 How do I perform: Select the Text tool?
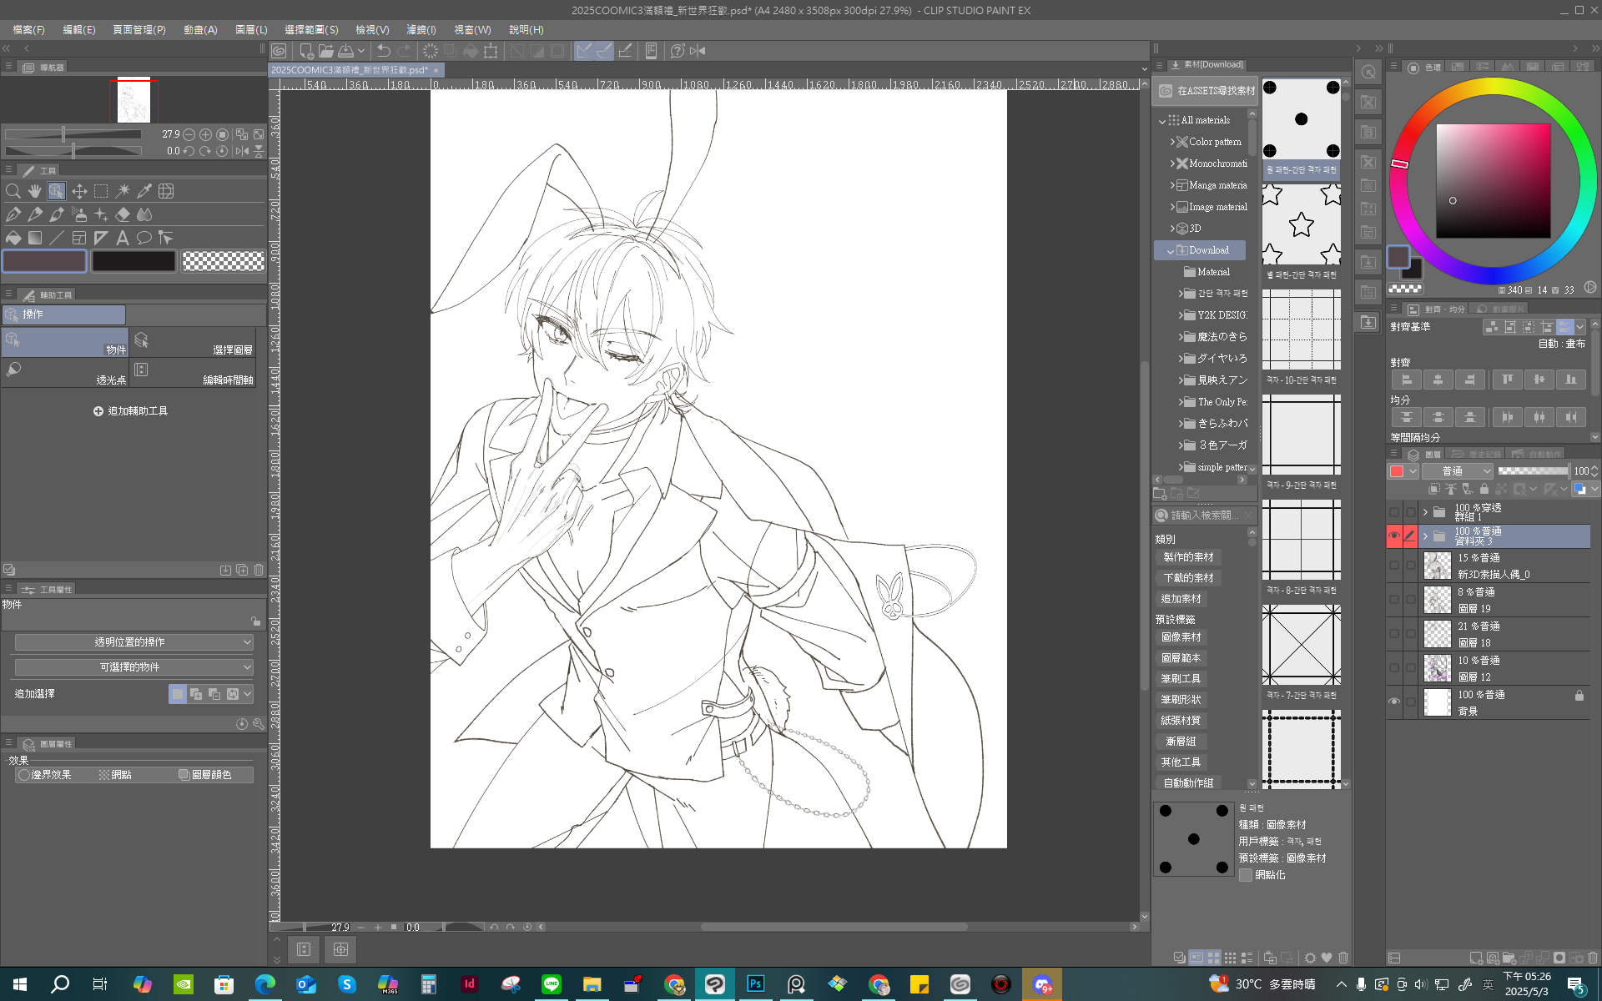pyautogui.click(x=123, y=238)
